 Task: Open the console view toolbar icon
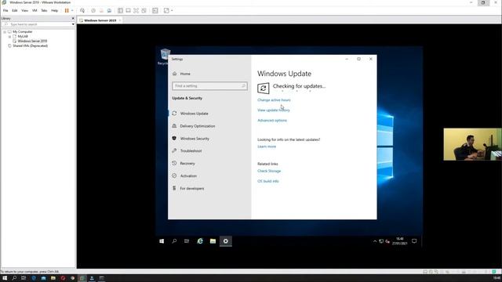(155, 10)
